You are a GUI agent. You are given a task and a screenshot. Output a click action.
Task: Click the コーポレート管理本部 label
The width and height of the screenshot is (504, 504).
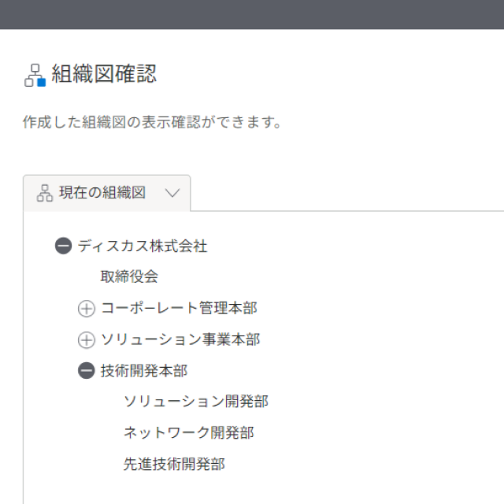pyautogui.click(x=179, y=308)
